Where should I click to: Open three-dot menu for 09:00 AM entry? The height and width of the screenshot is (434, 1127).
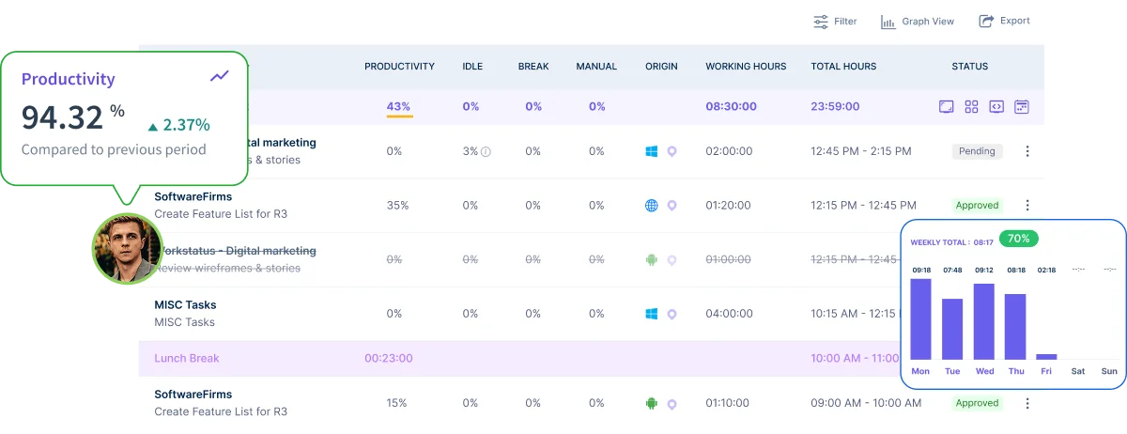[x=1027, y=403]
